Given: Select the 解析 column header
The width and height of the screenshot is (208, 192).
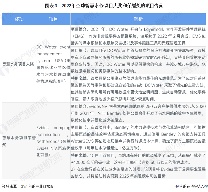Looking at the screenshot, I should [138, 19].
